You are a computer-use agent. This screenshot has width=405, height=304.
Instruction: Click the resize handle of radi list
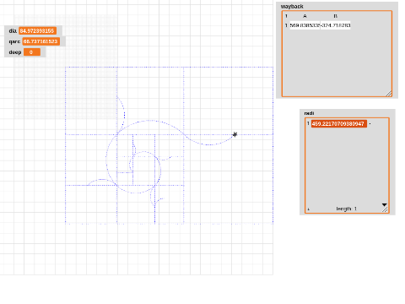pos(385,209)
